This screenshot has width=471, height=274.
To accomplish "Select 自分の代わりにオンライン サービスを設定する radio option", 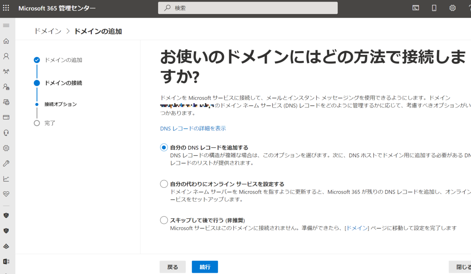I will (164, 184).
